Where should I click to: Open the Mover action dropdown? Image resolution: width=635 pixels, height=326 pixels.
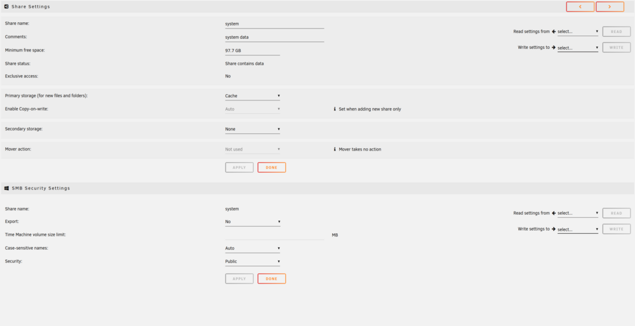252,149
